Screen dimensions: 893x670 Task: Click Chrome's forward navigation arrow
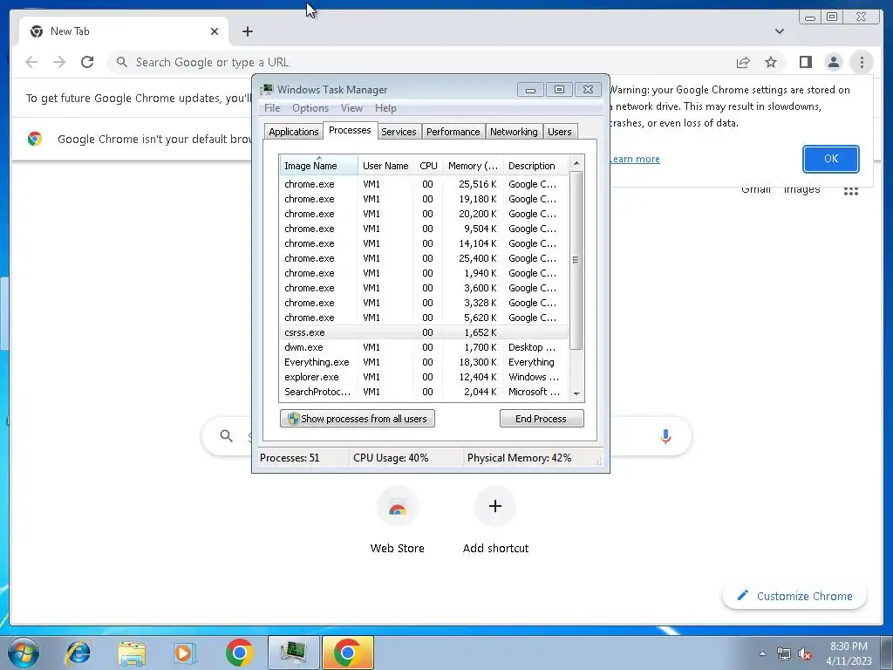coord(59,62)
